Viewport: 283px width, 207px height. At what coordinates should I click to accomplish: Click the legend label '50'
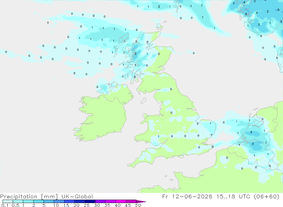[x=138, y=205]
